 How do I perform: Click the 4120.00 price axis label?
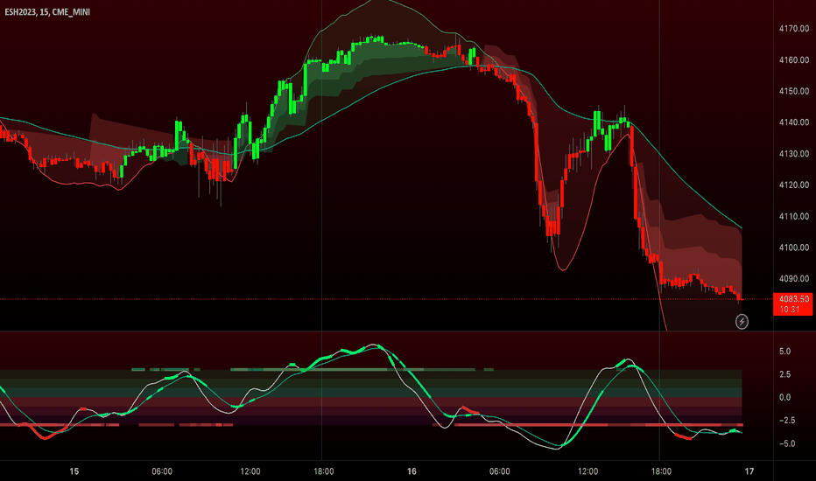click(x=793, y=185)
